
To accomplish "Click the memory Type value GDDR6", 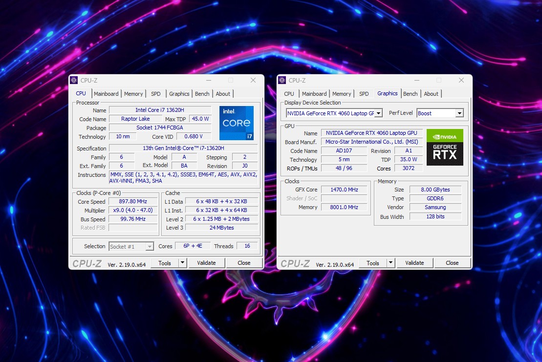I will (x=435, y=199).
